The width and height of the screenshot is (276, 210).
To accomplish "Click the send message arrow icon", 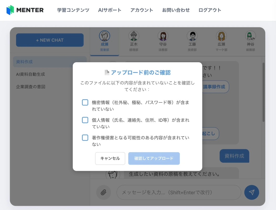I will pos(252,192).
